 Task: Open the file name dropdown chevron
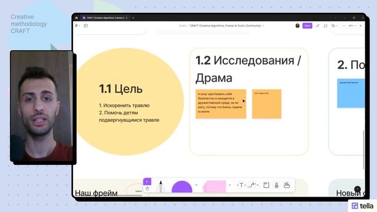pos(263,26)
